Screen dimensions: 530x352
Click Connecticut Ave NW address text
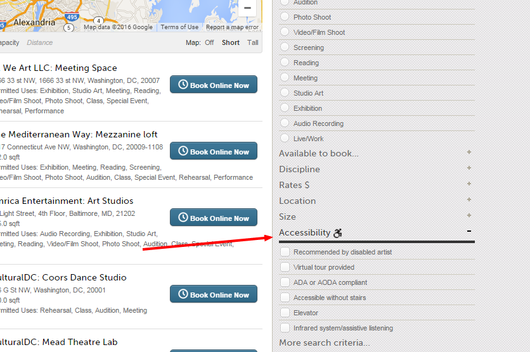pos(81,147)
